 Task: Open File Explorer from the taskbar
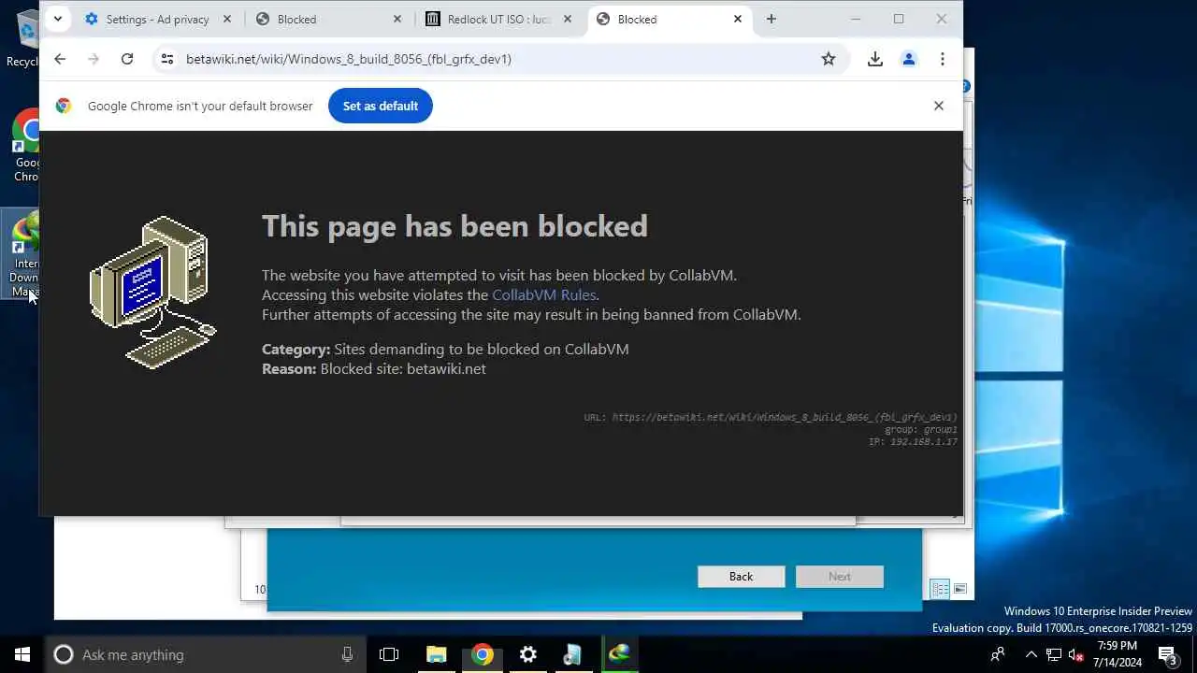pyautogui.click(x=437, y=654)
